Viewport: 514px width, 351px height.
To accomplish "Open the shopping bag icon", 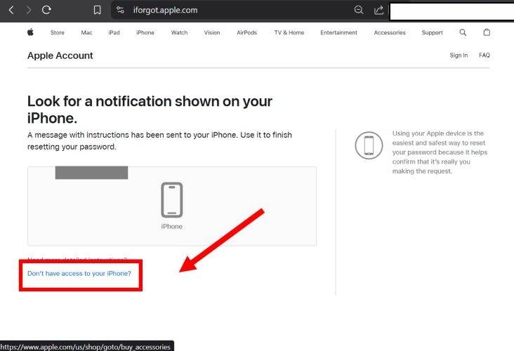I will pyautogui.click(x=487, y=32).
